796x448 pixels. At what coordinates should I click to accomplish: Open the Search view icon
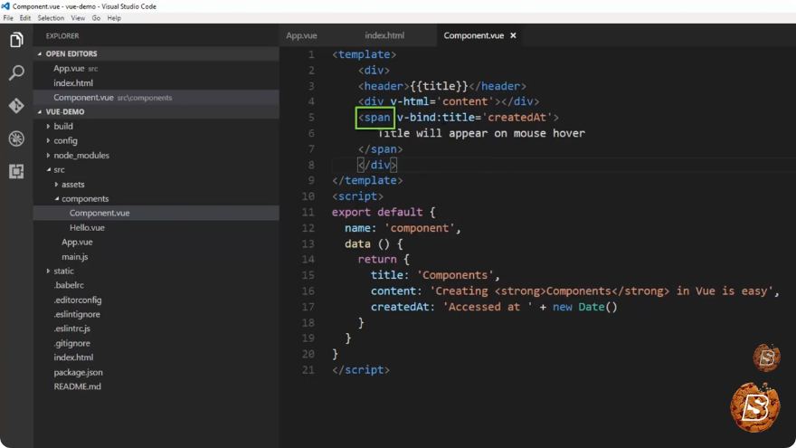(x=16, y=72)
